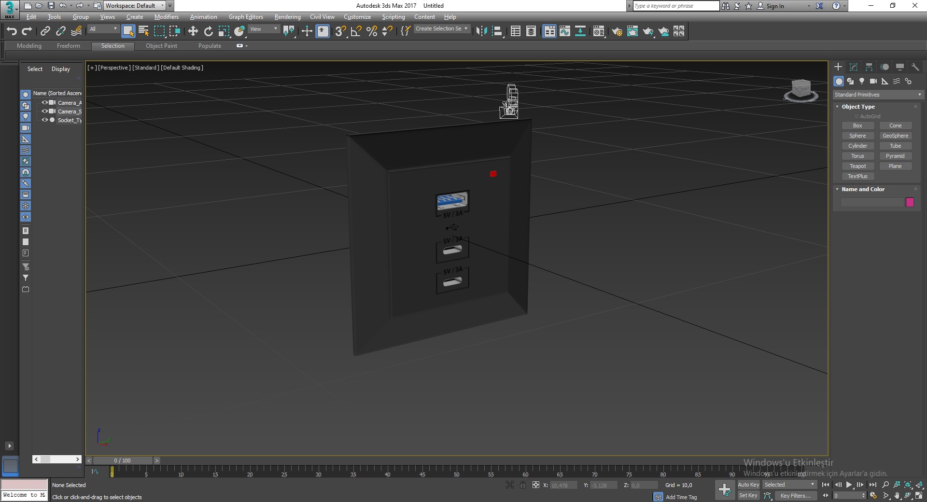Viewport: 927px width, 502px height.
Task: Switch to the Object Paint ribbon tab
Action: [x=161, y=46]
